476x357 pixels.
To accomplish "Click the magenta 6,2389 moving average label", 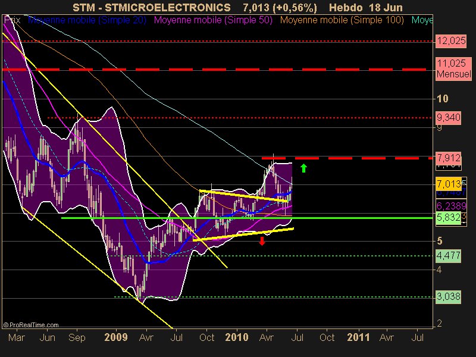I will [451, 206].
